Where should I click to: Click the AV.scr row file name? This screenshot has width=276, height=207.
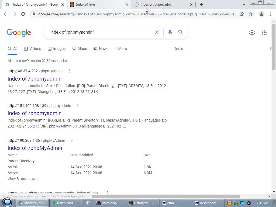[x=13, y=173]
